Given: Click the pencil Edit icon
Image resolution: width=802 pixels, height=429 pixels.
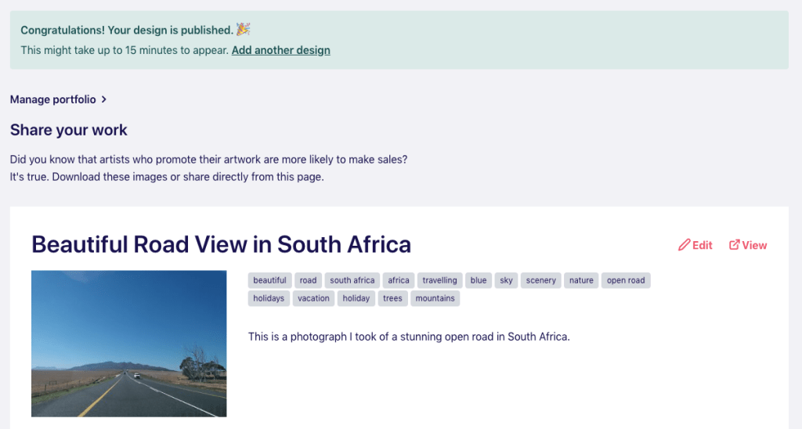Looking at the screenshot, I should click(685, 245).
